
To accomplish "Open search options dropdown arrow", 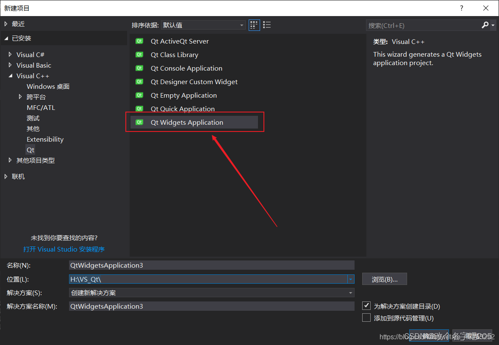I will point(493,25).
